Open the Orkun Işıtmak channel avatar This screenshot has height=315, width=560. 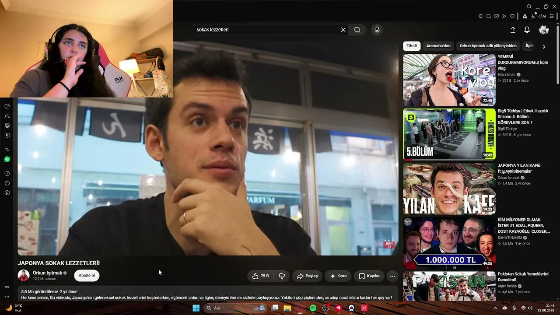(24, 276)
